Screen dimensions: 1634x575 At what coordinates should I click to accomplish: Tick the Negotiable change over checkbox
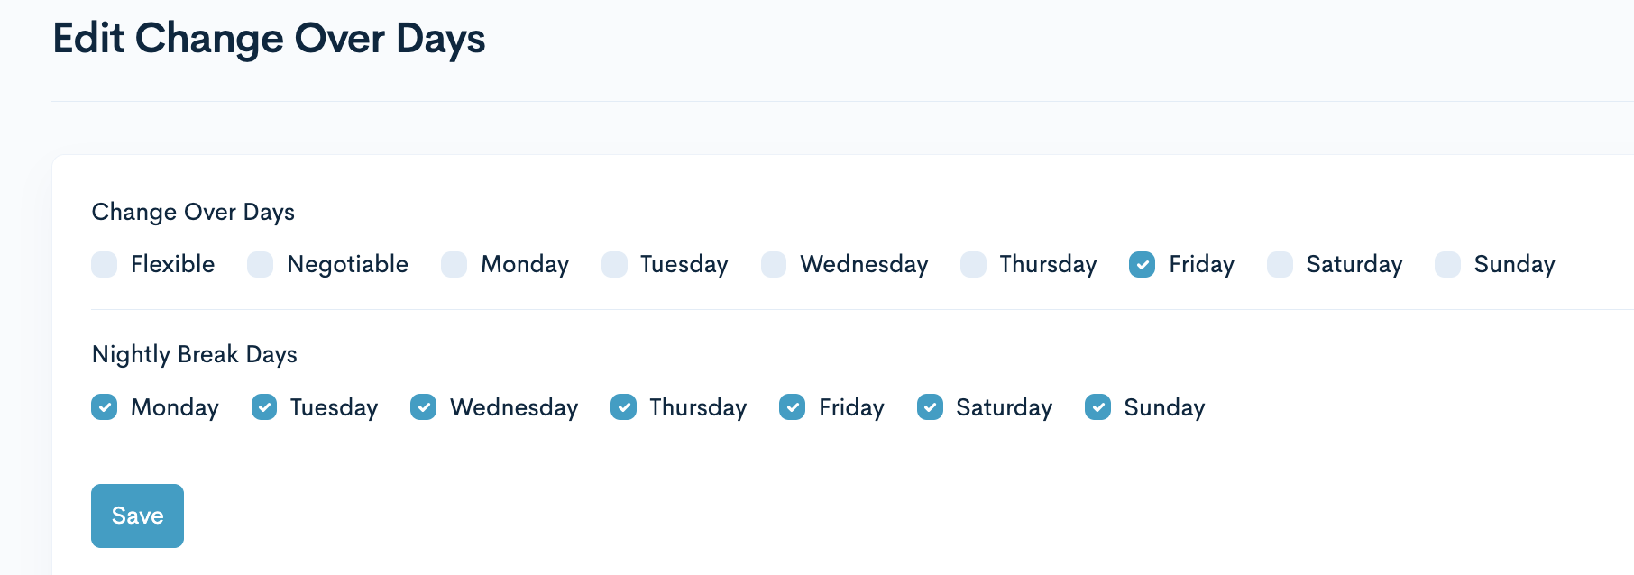click(261, 264)
